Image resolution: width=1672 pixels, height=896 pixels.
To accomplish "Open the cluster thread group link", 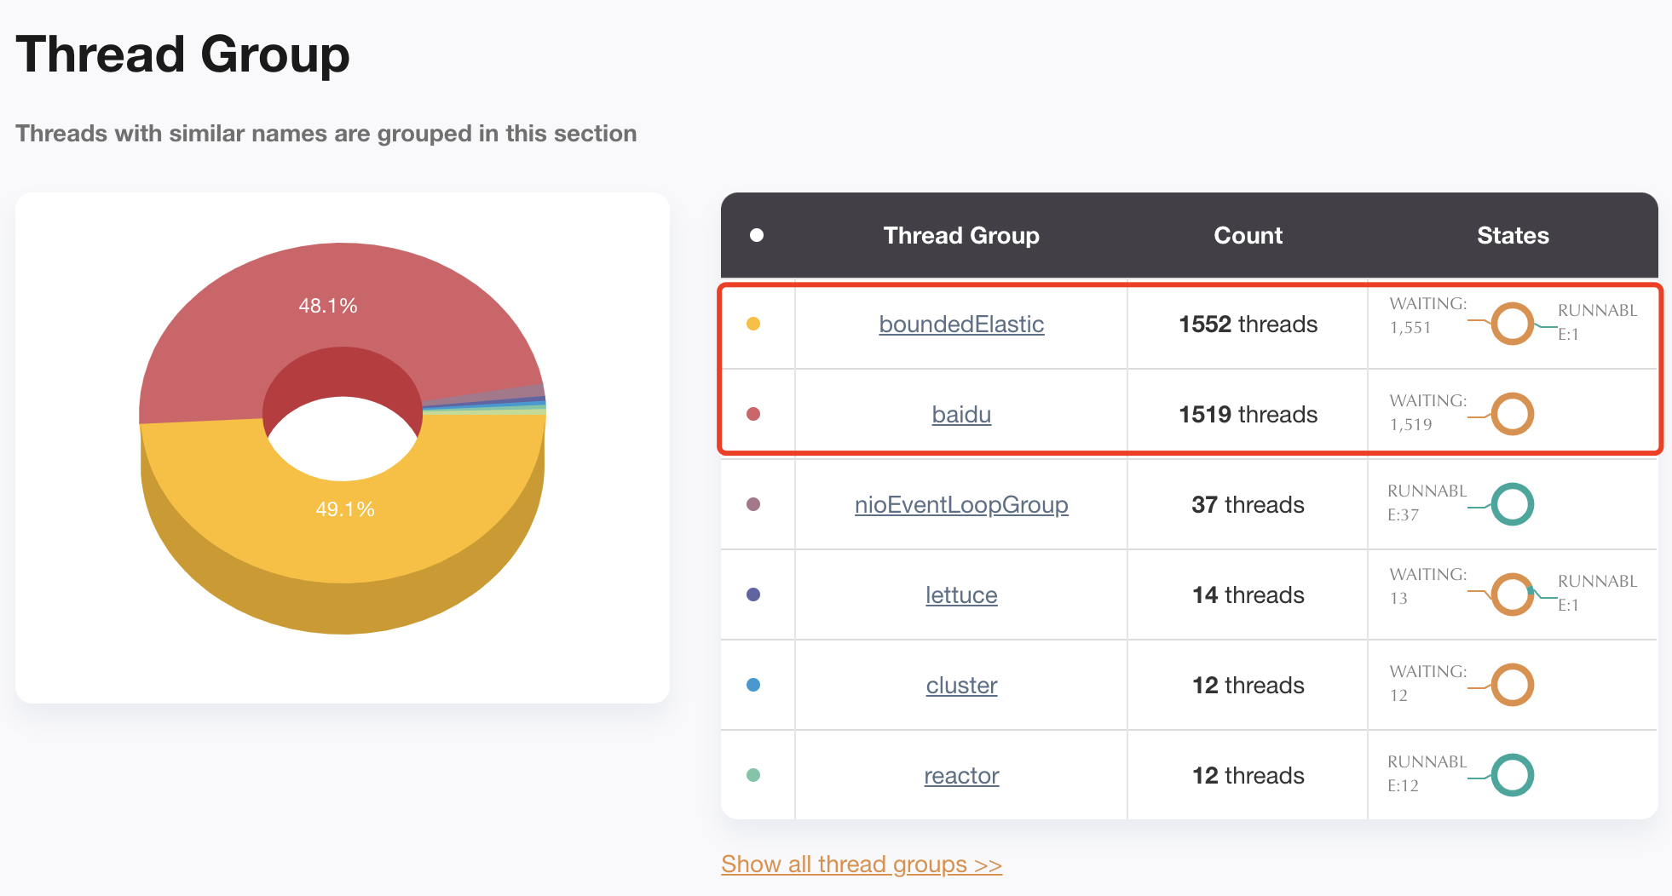I will pos(961,686).
